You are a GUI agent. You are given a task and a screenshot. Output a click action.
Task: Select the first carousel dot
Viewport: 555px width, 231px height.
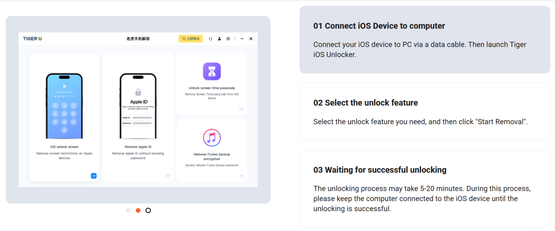coord(128,210)
